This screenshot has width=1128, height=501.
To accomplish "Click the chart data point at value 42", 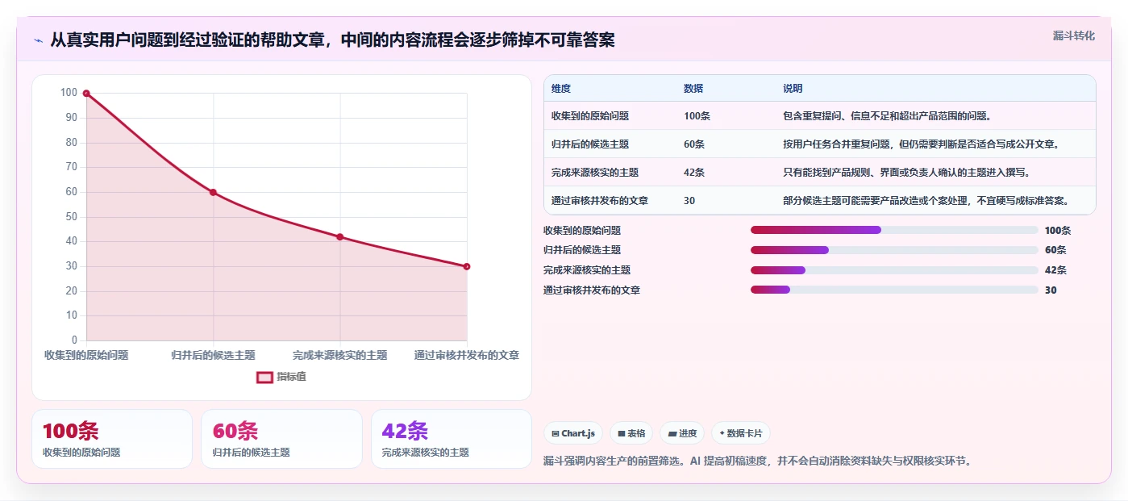I will (x=340, y=236).
